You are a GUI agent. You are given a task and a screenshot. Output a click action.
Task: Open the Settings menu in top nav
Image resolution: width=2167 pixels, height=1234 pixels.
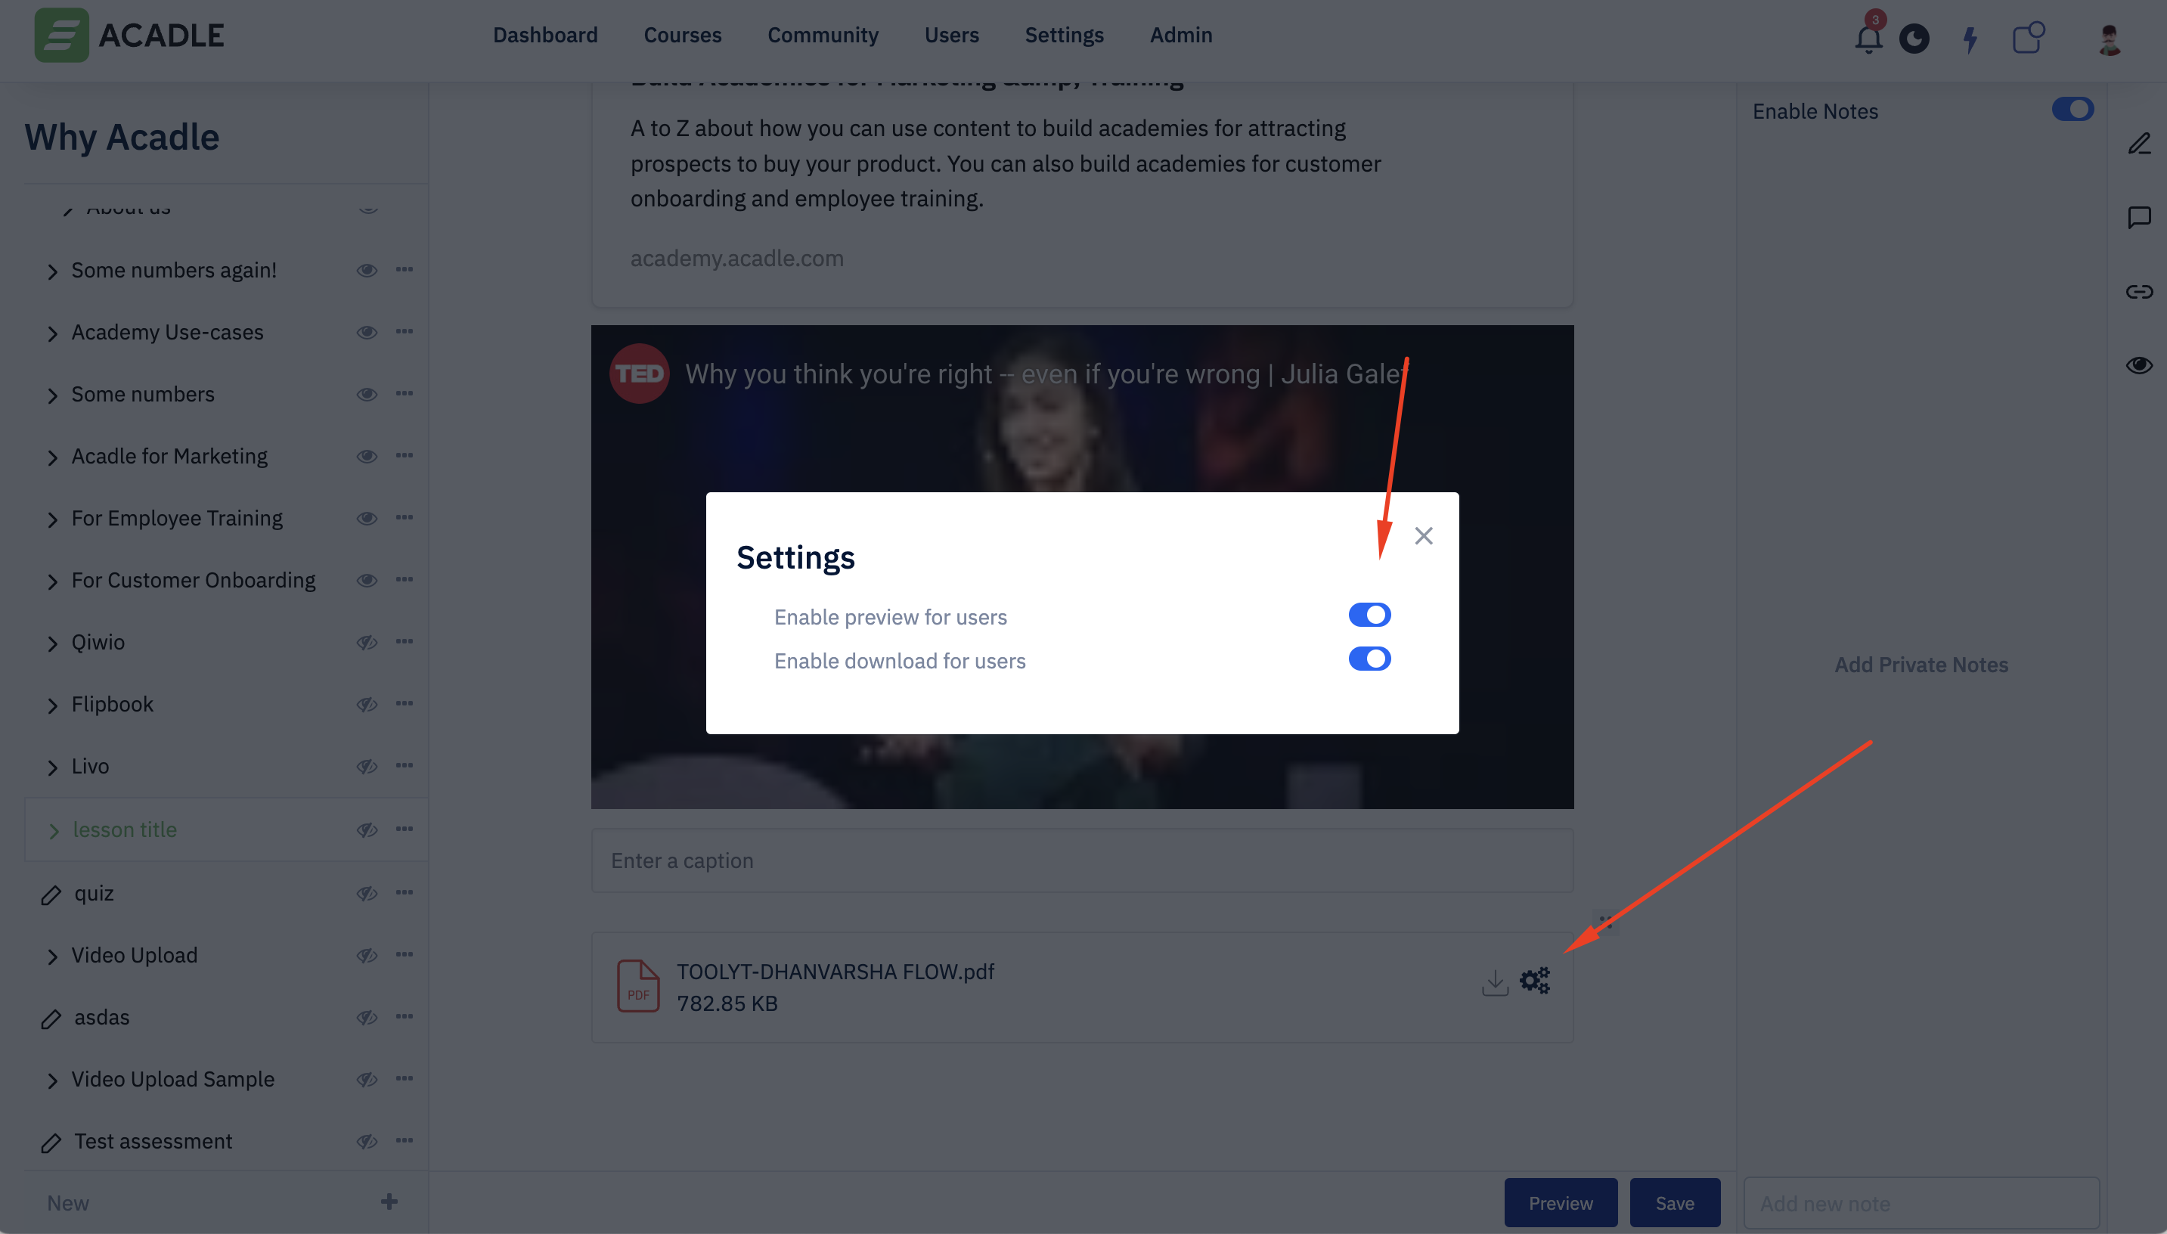coord(1065,35)
